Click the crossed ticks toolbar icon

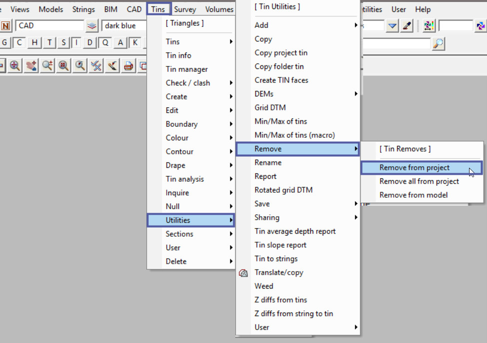click(x=96, y=65)
